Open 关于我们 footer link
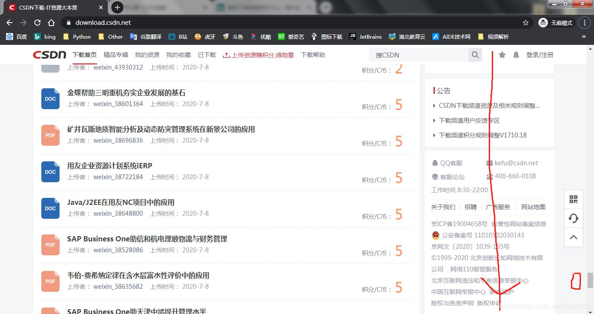Image resolution: width=594 pixels, height=314 pixels. pos(443,207)
